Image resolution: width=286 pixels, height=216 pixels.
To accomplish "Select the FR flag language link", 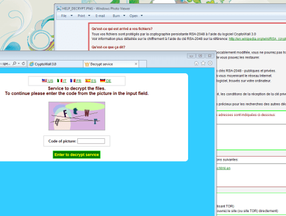I will pos(76,81).
